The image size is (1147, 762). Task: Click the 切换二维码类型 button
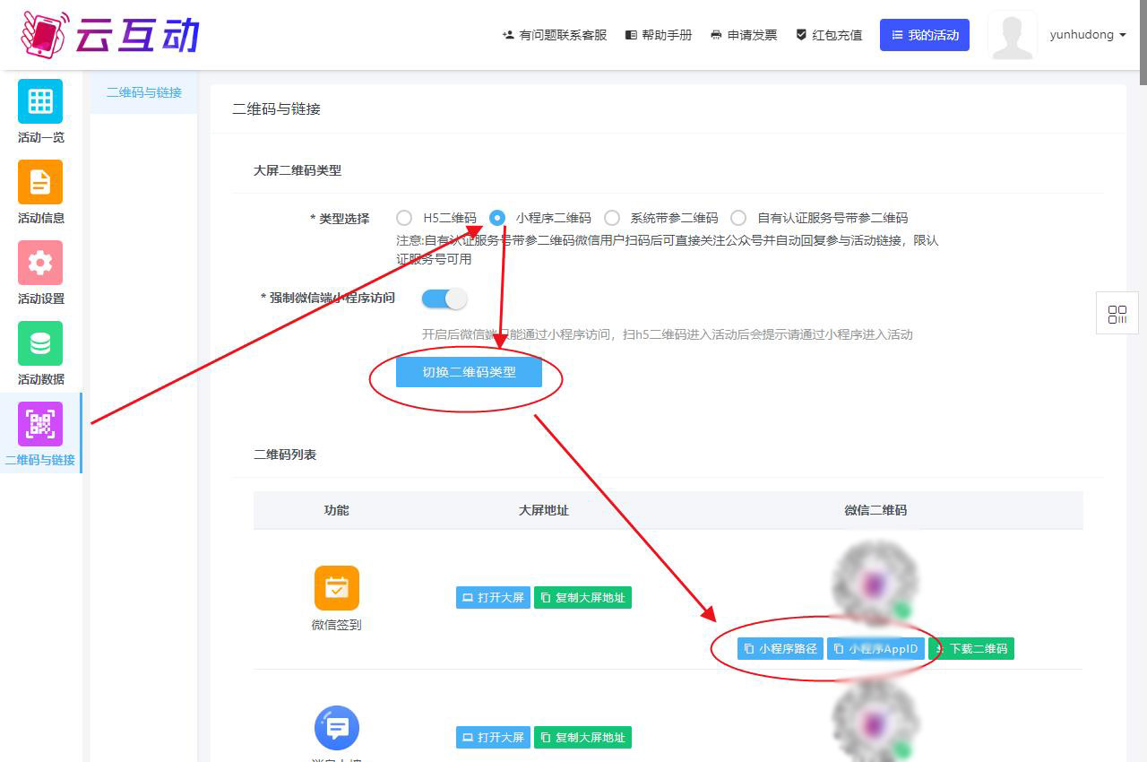coord(469,372)
